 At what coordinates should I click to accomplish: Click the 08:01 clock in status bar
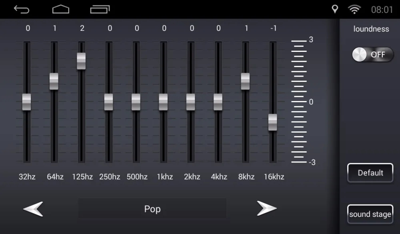[382, 10]
